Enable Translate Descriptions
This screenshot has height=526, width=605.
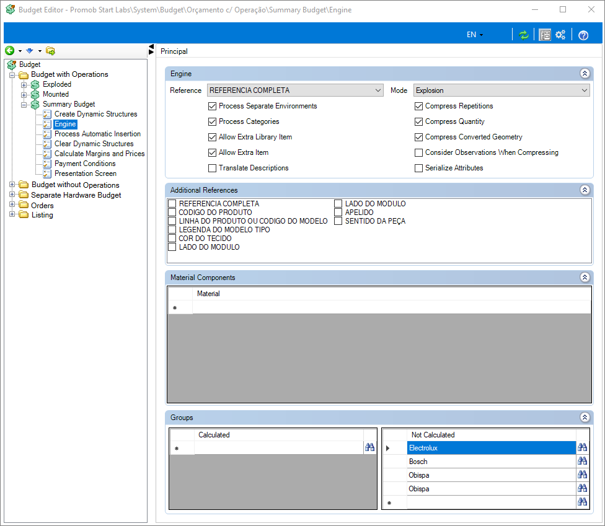coord(212,168)
